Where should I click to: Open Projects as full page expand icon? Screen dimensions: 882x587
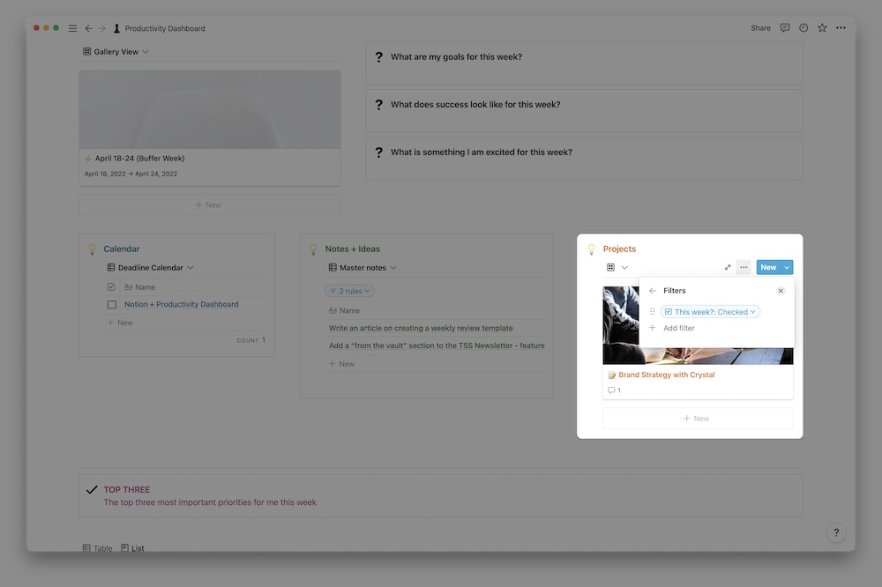pyautogui.click(x=728, y=268)
